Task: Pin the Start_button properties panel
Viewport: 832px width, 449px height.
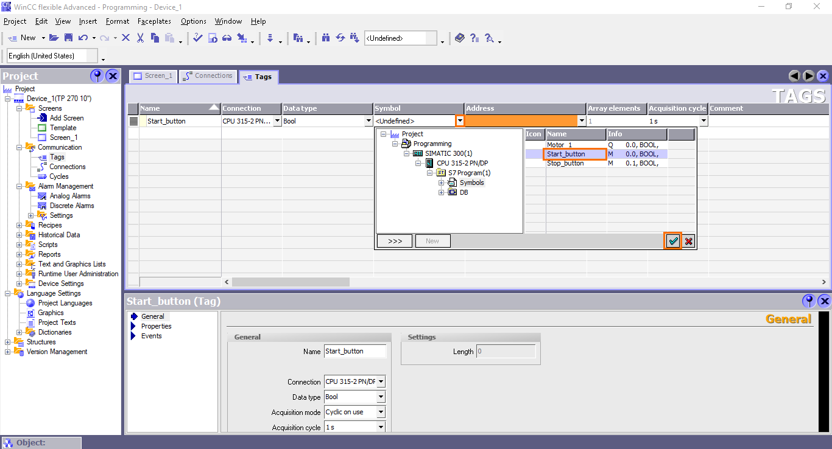Action: pyautogui.click(x=809, y=301)
